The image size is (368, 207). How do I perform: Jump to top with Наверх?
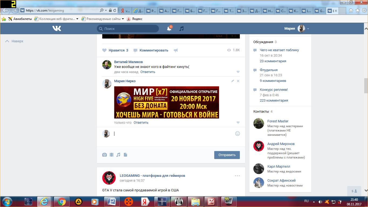[x=14, y=41]
